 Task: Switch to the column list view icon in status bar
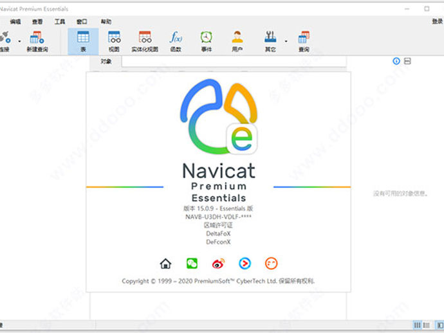[418, 325]
